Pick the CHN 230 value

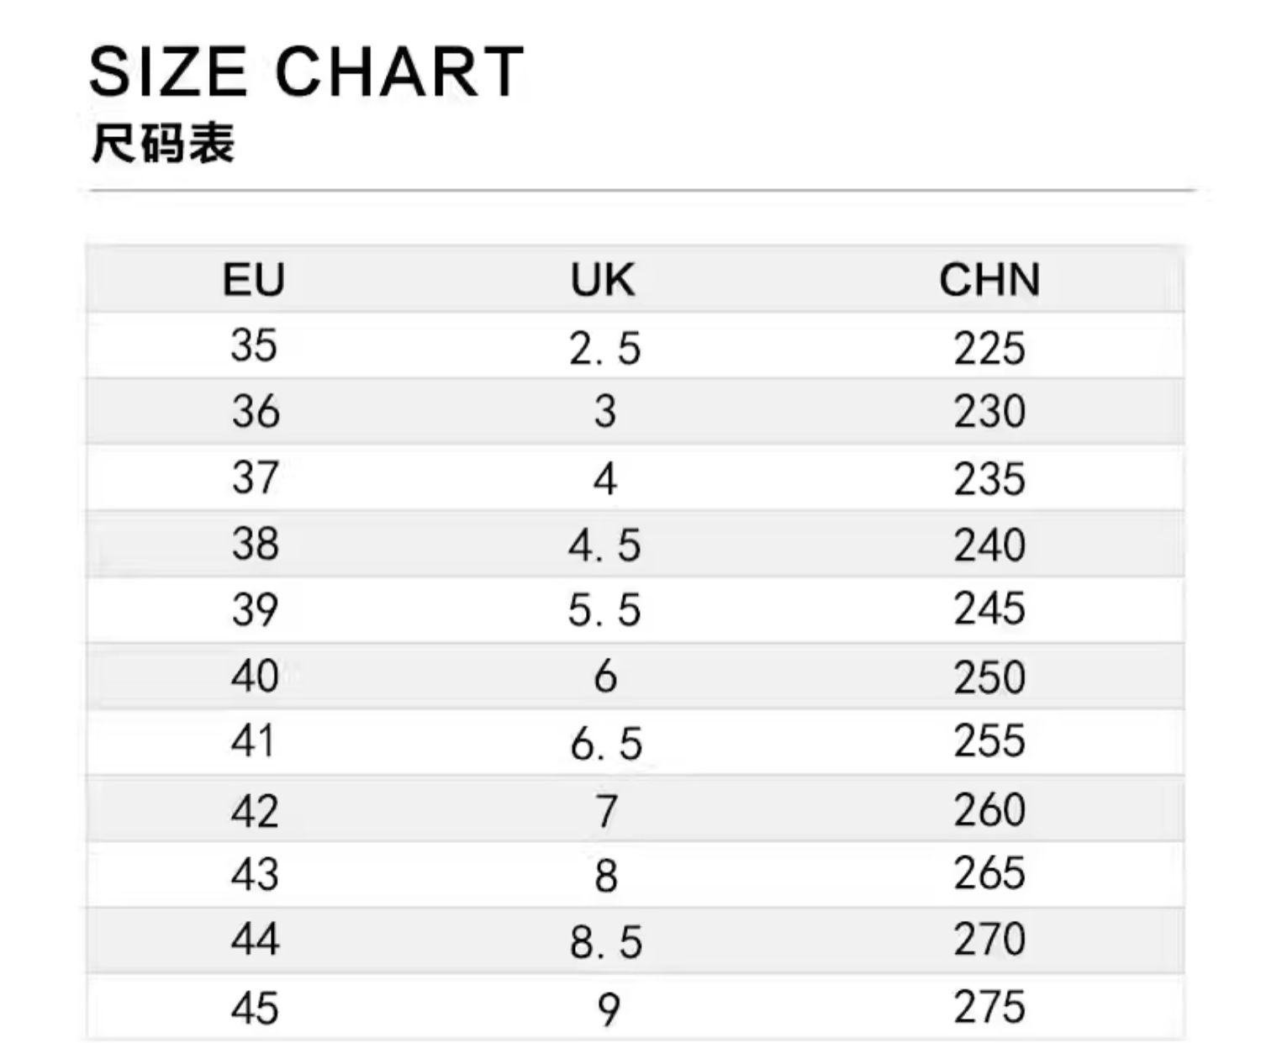point(989,412)
